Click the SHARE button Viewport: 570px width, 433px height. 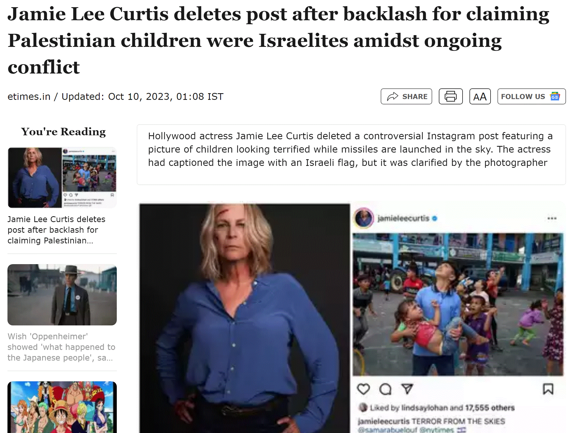point(406,96)
